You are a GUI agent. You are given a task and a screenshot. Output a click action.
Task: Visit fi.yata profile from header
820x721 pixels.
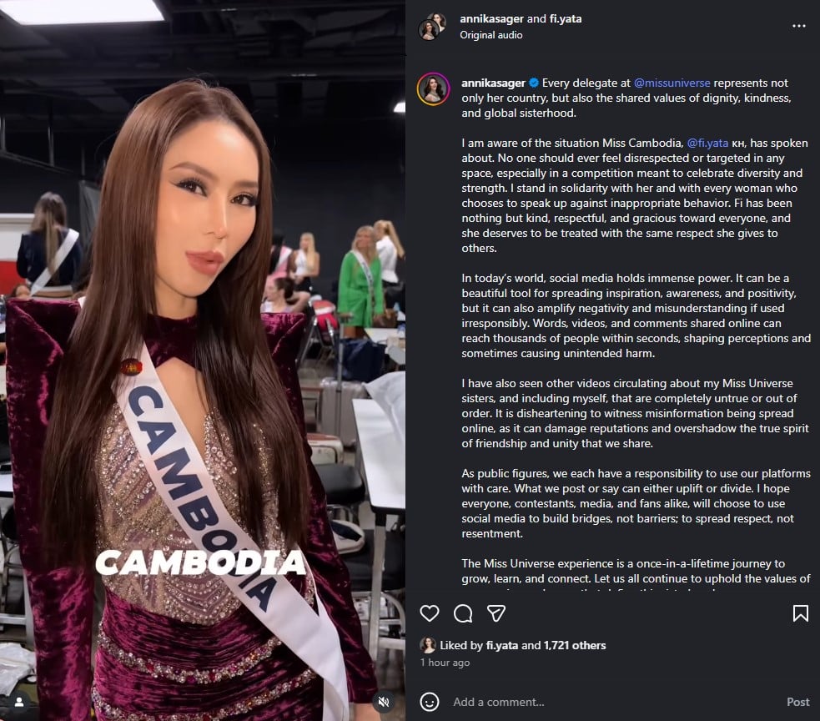[x=566, y=19]
